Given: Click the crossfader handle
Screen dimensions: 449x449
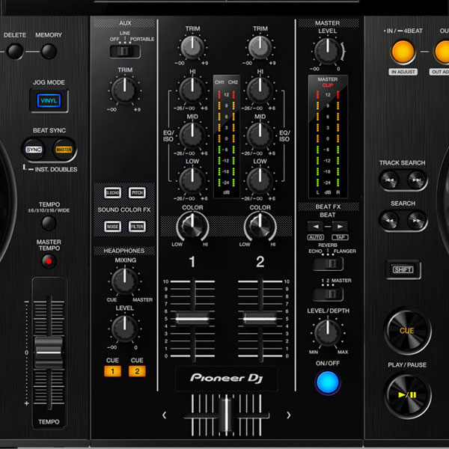Looking at the screenshot, I should click(x=226, y=414).
